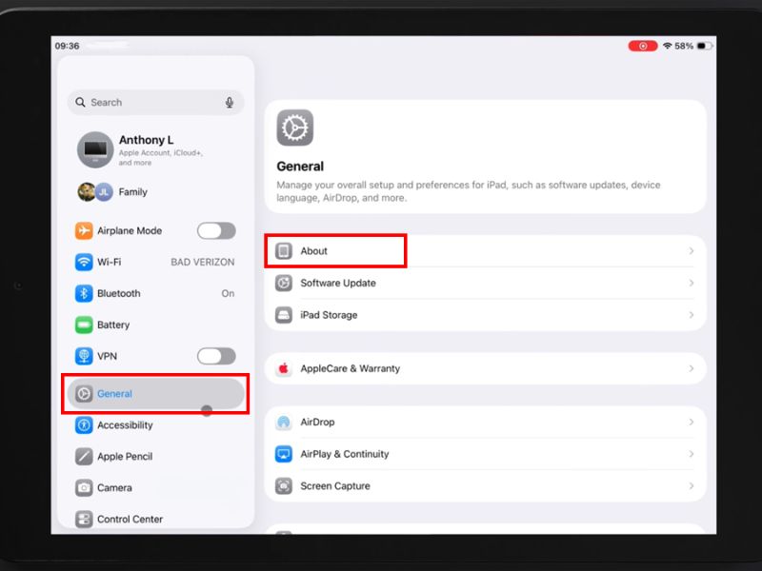This screenshot has height=571, width=762.
Task: Open Battery settings label
Action: pos(113,325)
